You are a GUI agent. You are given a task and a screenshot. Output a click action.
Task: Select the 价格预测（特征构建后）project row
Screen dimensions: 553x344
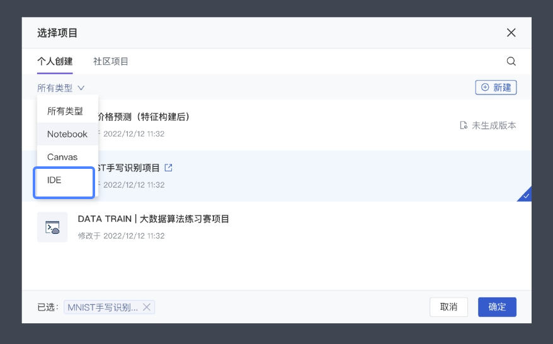pos(276,125)
